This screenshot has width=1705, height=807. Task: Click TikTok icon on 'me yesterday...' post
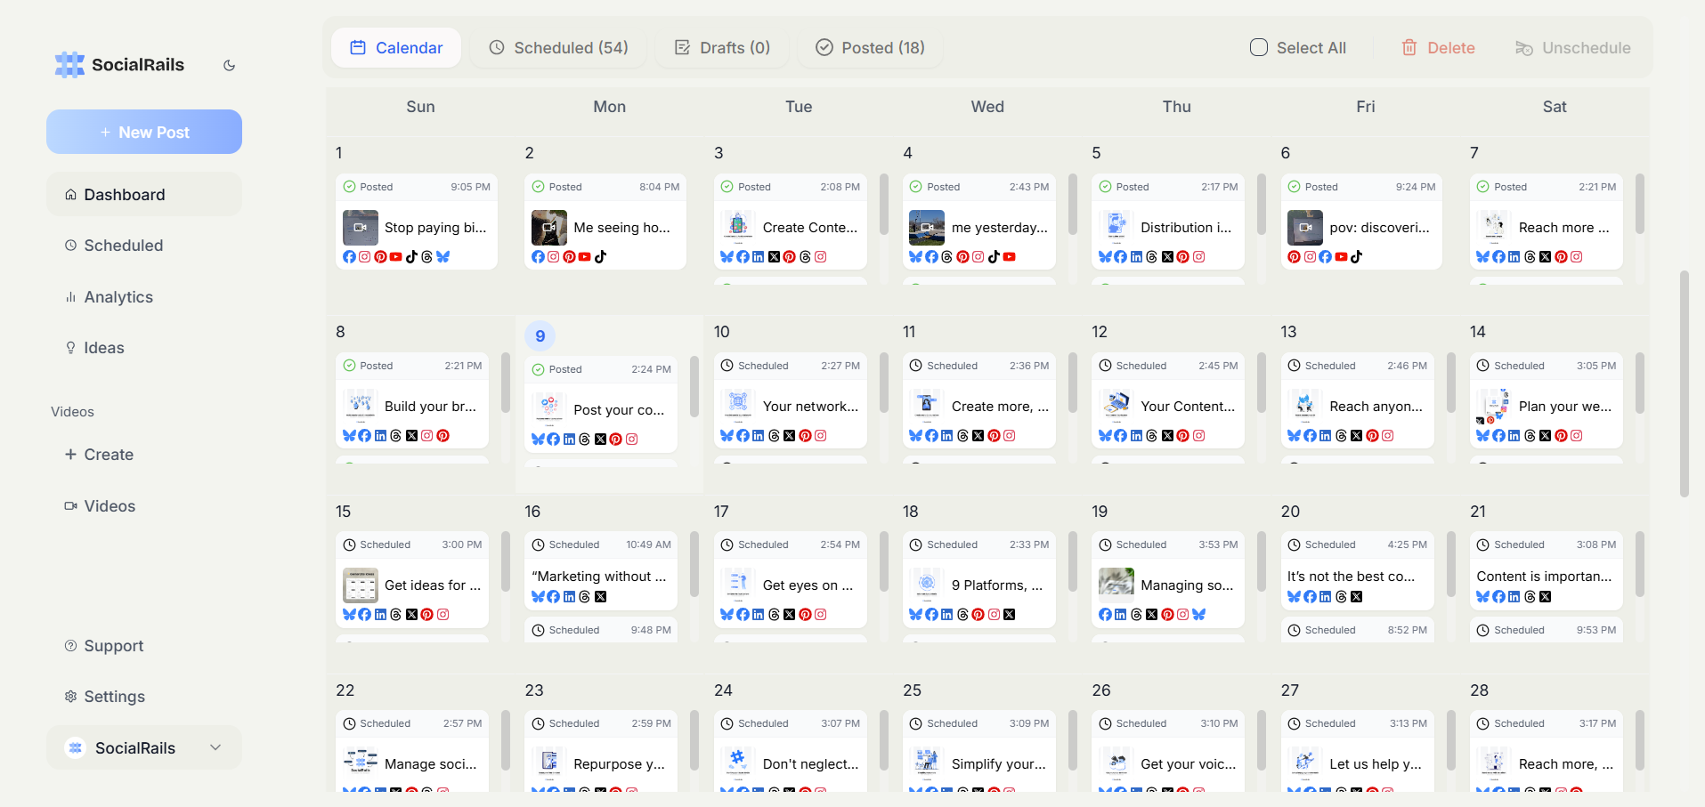pos(994,256)
